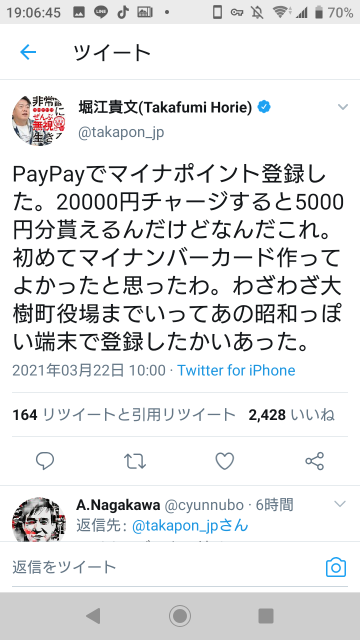Viewport: 360px width, 640px height.
Task: View the 164 retweets and quote retweets
Action: click(124, 414)
